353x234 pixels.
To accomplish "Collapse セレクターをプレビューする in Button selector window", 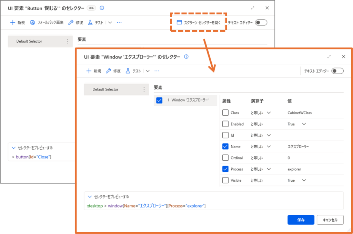I will 14,148.
